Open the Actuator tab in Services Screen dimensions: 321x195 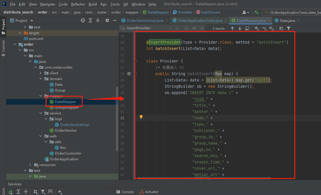click(x=149, y=192)
